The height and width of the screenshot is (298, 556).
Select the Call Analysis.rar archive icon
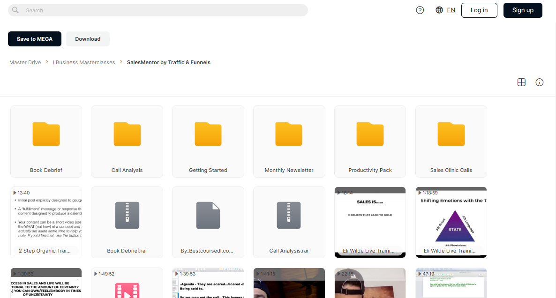(x=289, y=215)
